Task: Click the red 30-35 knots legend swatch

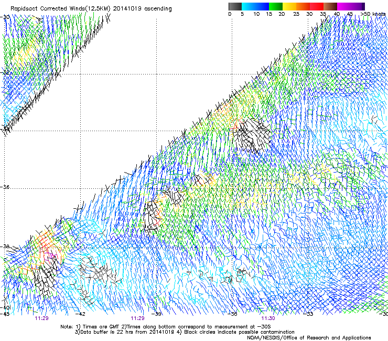Action: (317, 6)
